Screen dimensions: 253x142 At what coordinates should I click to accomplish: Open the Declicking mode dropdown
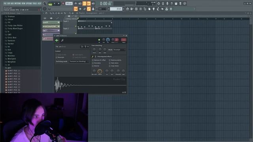click(x=79, y=62)
